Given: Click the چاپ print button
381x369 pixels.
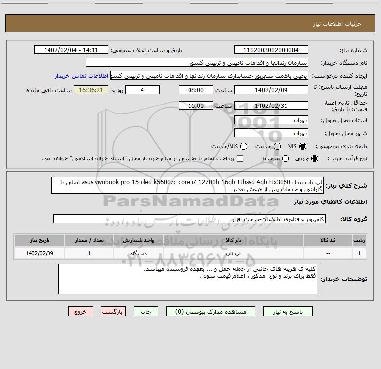Looking at the screenshot, I should click(x=146, y=312).
